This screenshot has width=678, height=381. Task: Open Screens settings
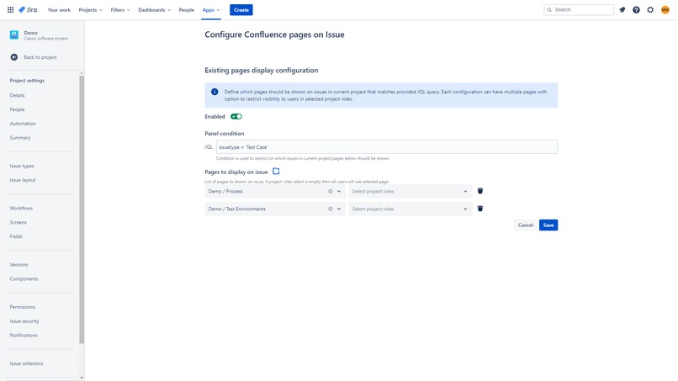(19, 222)
